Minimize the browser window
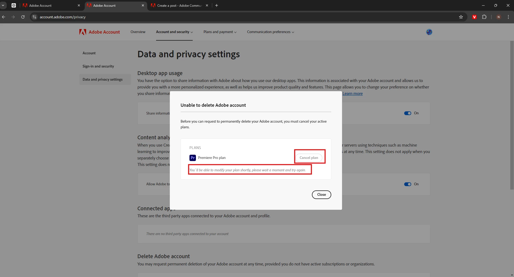 [x=483, y=5]
